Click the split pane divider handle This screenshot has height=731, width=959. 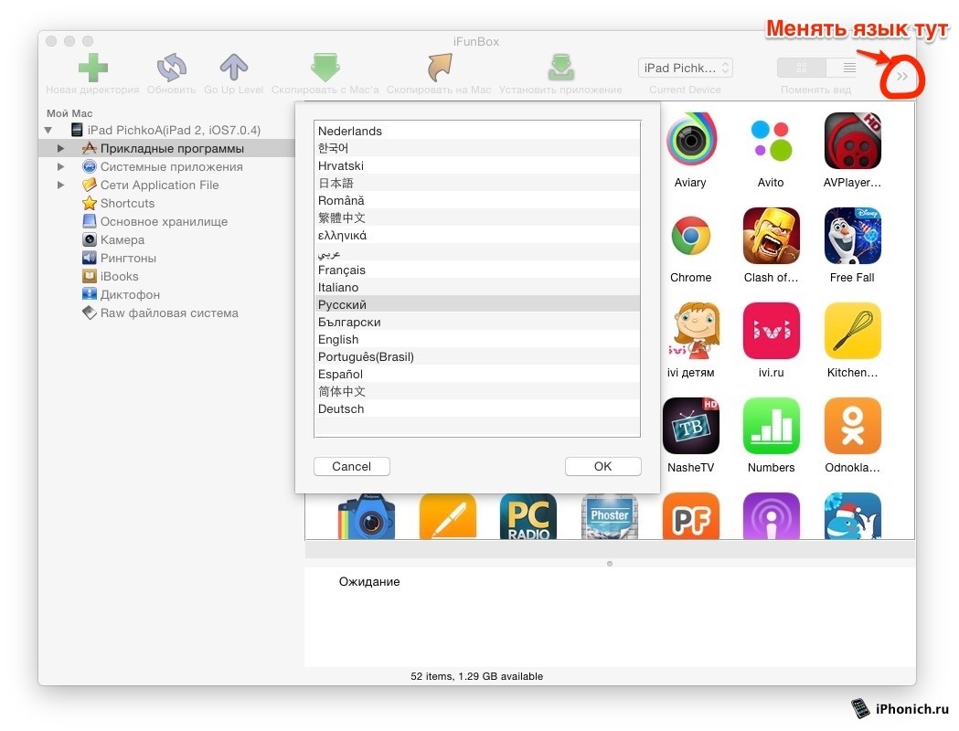click(610, 563)
